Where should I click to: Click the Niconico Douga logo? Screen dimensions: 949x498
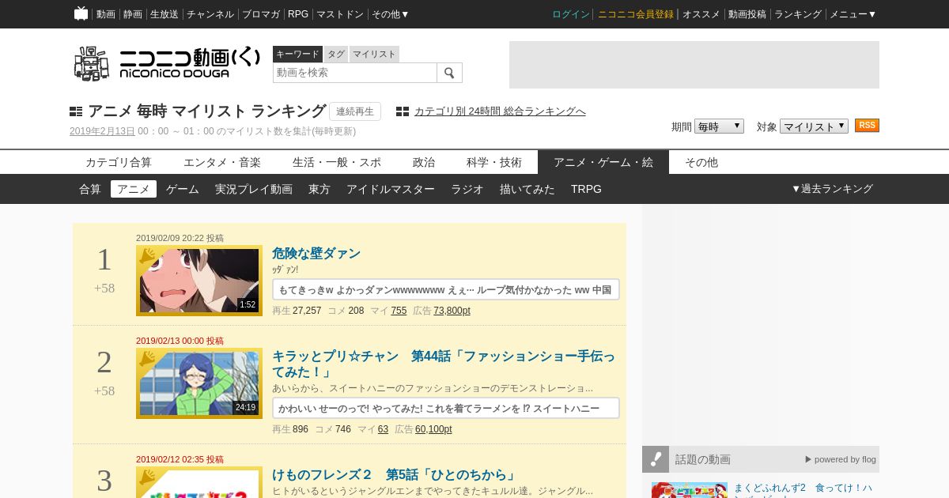coord(167,63)
